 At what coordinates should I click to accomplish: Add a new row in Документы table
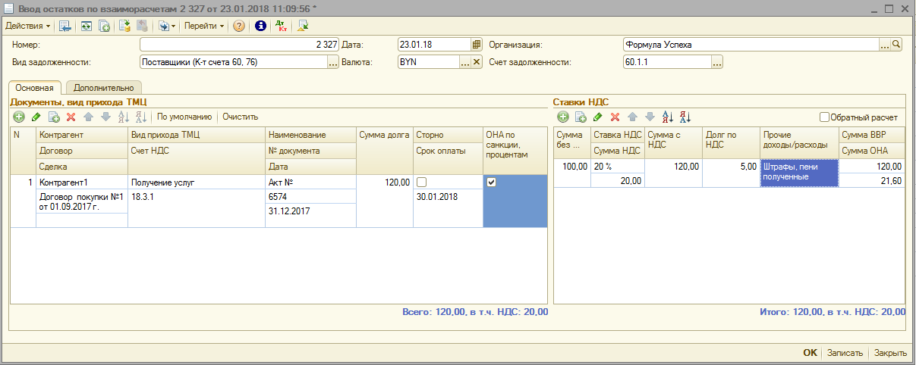19,117
